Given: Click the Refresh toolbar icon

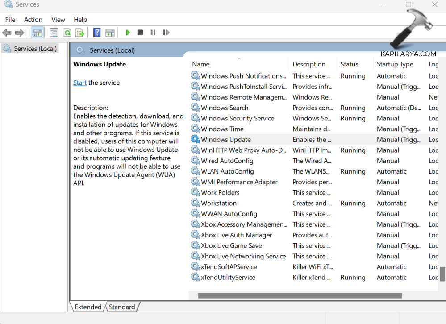Looking at the screenshot, I should pos(67,33).
